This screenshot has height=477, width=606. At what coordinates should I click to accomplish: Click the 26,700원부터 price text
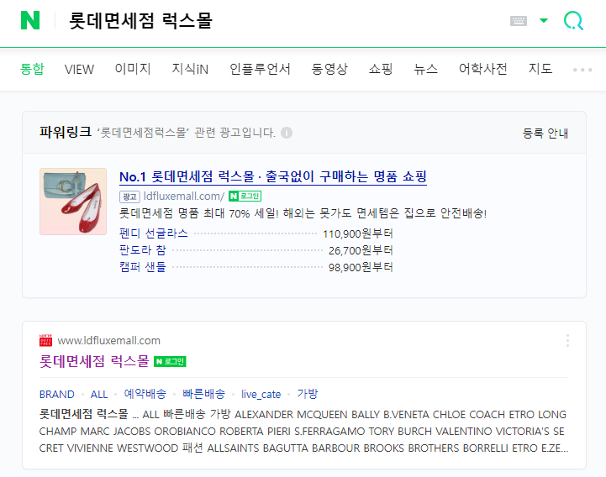(361, 250)
